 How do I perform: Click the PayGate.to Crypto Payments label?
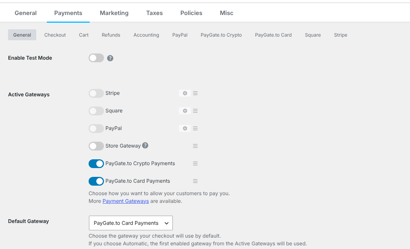click(x=140, y=163)
